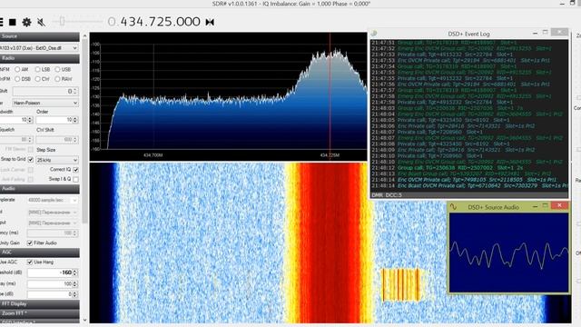Expand the Zoom FFT panel

pos(39,313)
